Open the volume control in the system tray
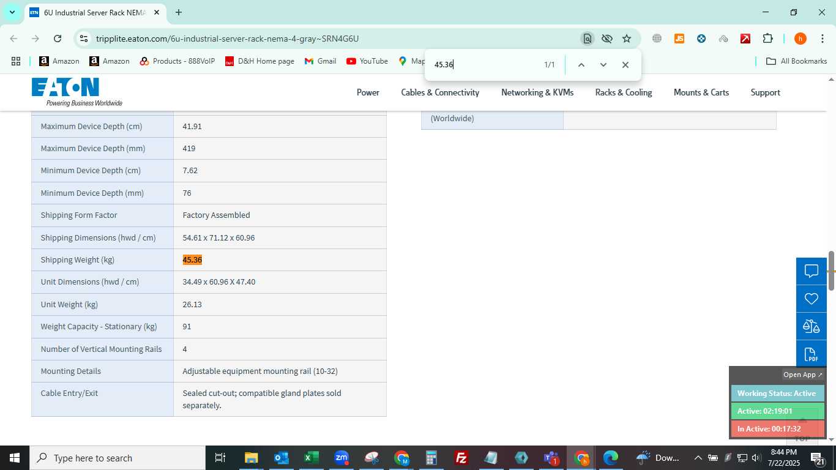836x470 pixels. (x=755, y=458)
